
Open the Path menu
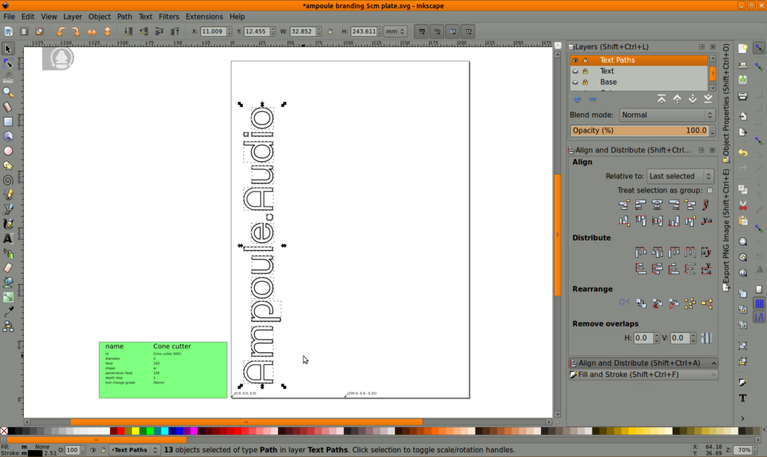point(124,16)
